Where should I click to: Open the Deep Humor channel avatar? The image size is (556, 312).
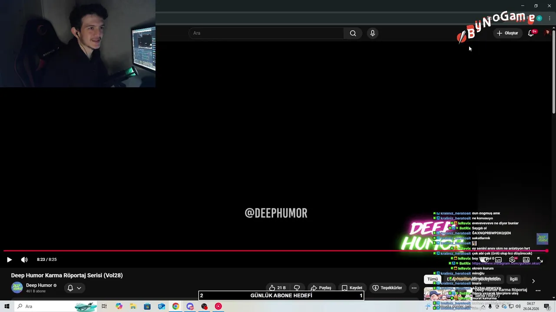tap(17, 288)
